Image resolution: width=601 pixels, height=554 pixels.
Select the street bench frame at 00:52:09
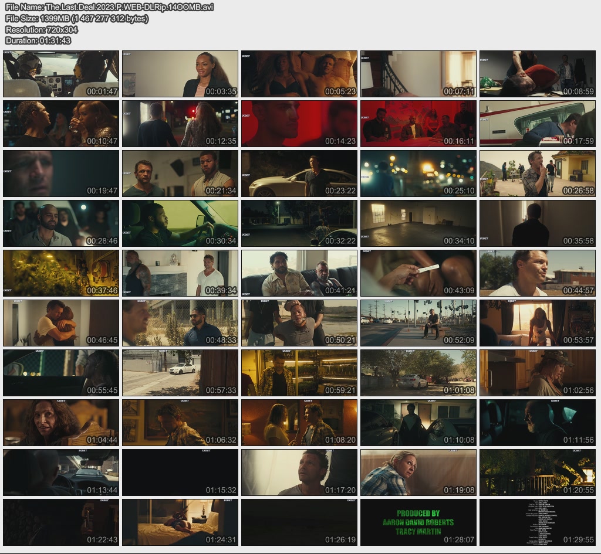pos(418,323)
